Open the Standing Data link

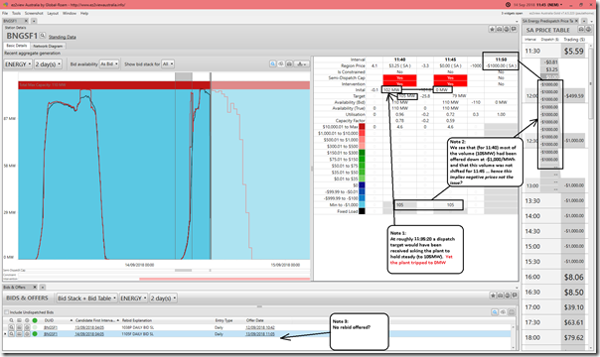62,37
